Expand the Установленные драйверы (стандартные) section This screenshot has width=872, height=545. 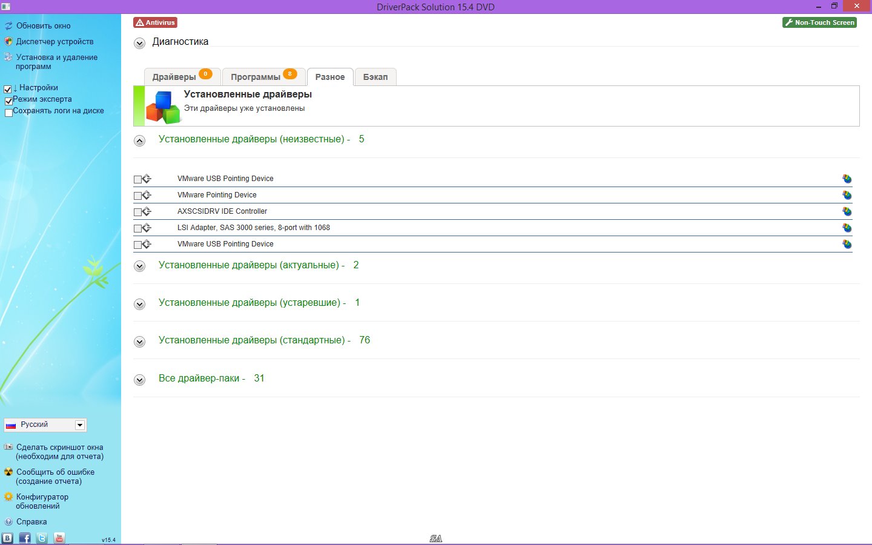(x=140, y=342)
